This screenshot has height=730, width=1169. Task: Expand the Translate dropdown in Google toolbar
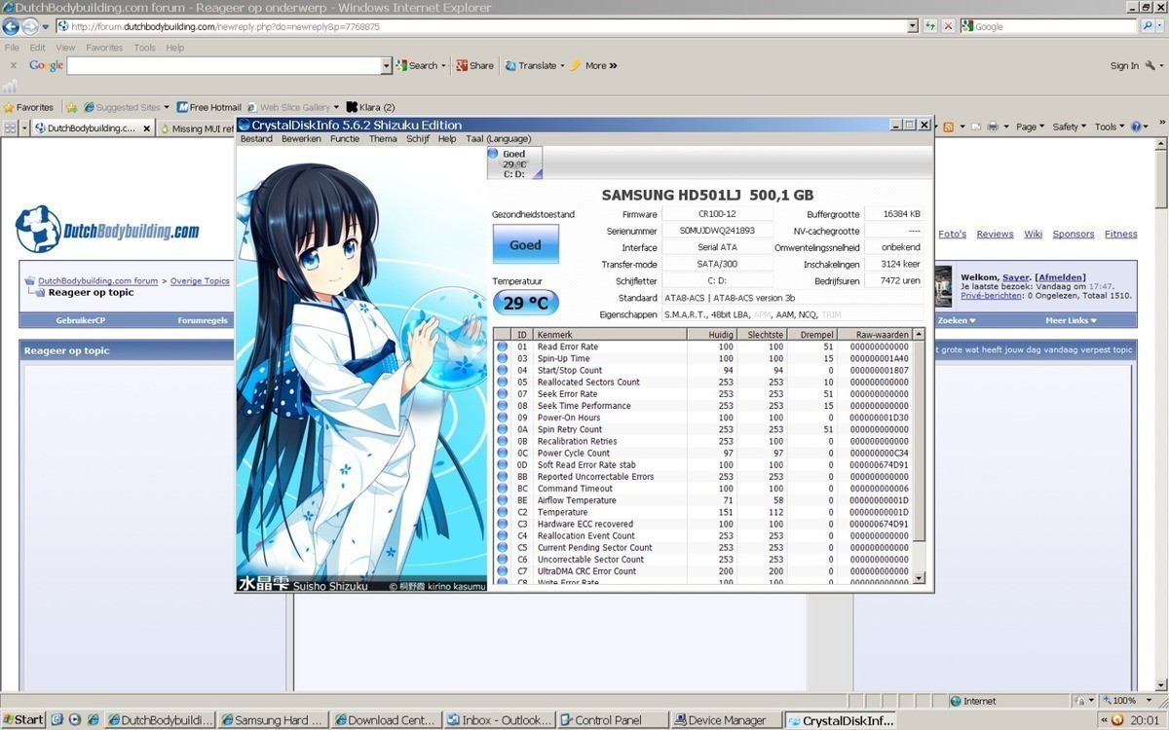[562, 66]
